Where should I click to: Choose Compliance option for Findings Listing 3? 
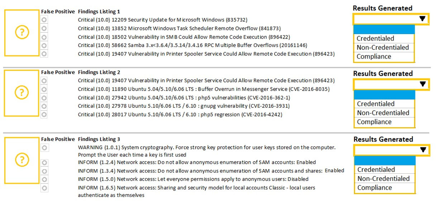pyautogui.click(x=385, y=188)
